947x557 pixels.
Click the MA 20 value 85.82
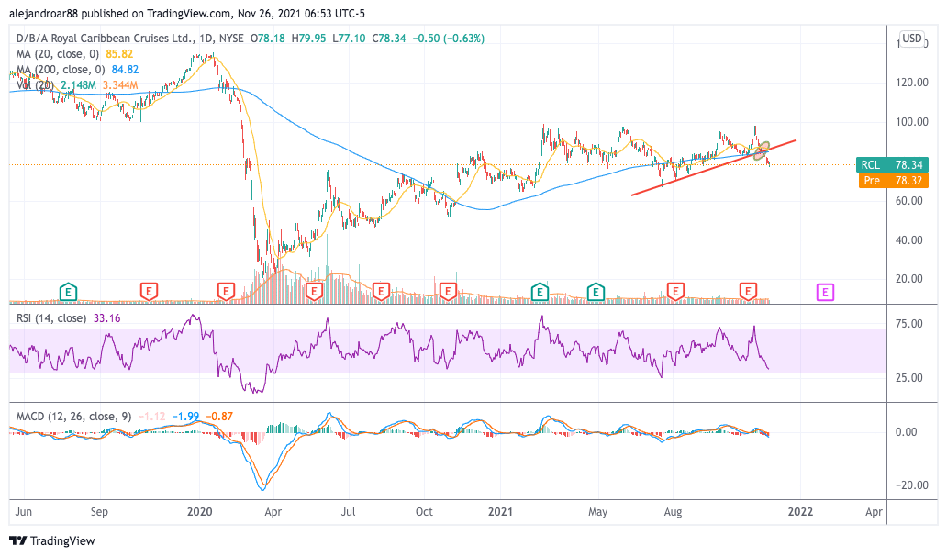point(119,54)
